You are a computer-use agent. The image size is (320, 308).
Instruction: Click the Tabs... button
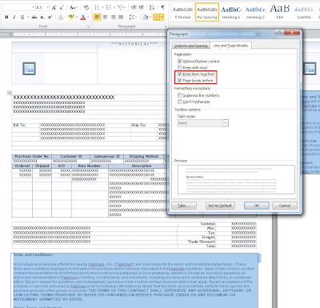pos(184,206)
